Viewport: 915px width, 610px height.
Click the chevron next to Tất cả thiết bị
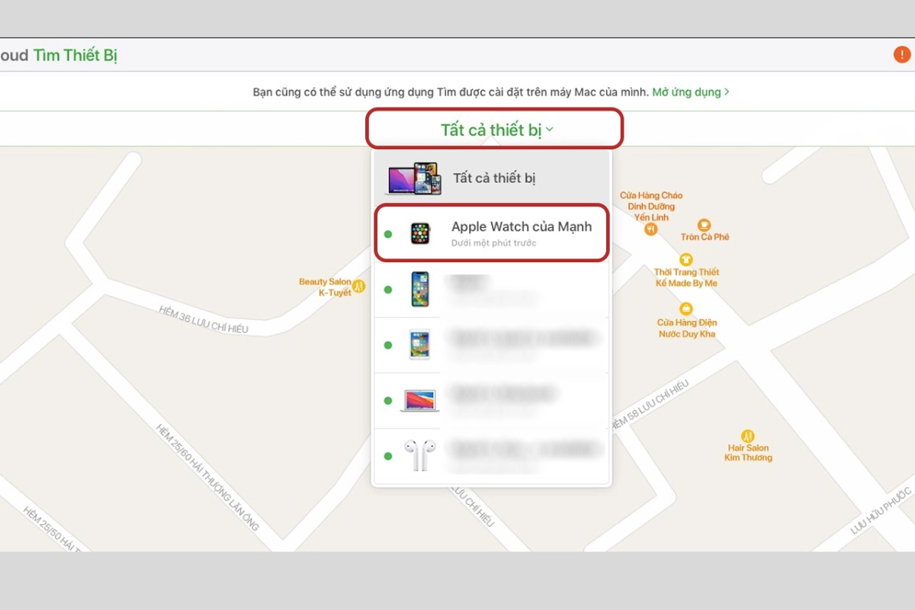[550, 130]
